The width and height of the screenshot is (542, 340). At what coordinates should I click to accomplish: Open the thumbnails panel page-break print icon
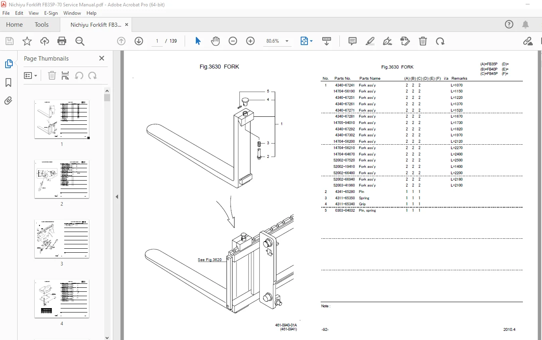pos(65,75)
